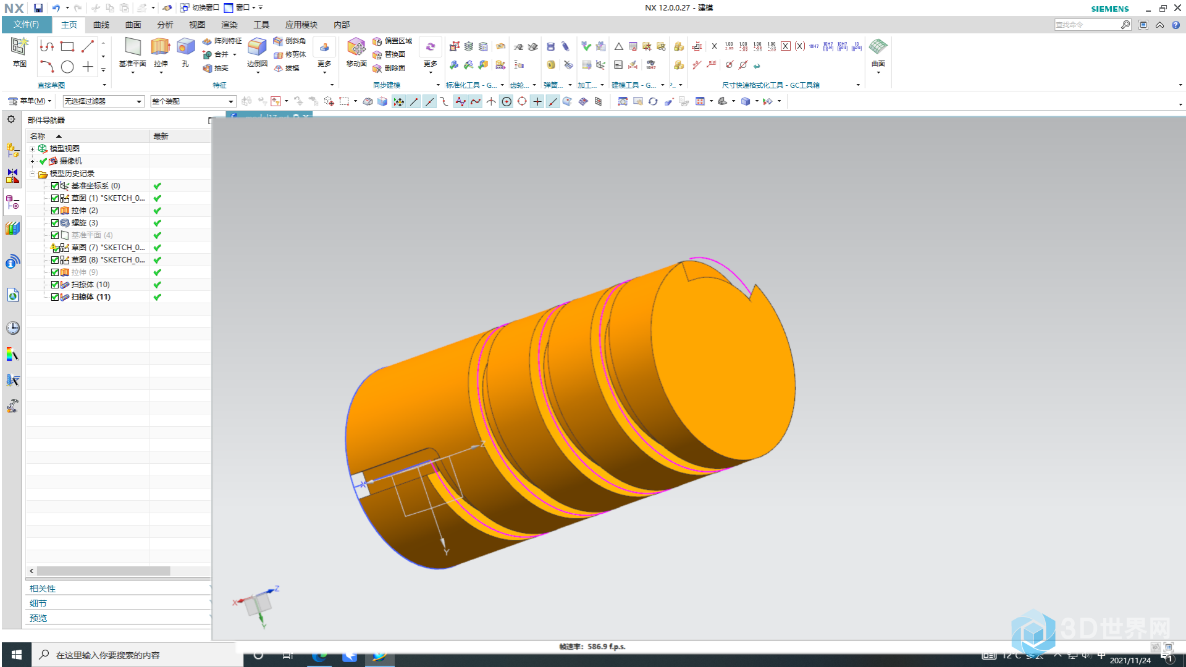Click the save icon in title bar
Screen dimensions: 1186x667
38,8
